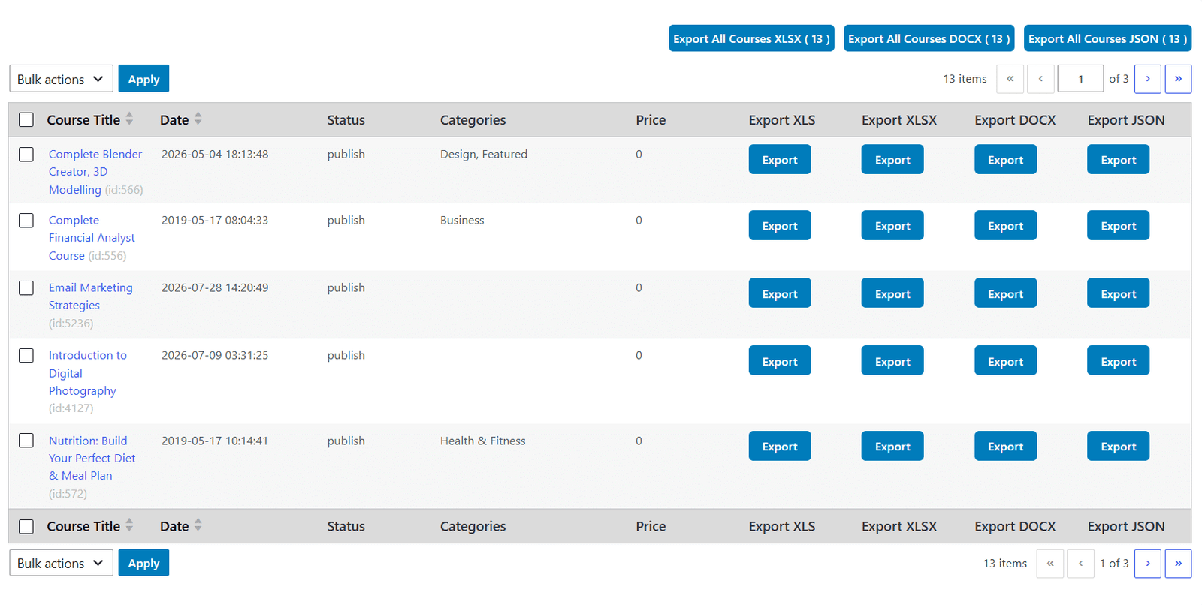Image resolution: width=1202 pixels, height=605 pixels.
Task: Click the top Apply button
Action: pos(143,79)
